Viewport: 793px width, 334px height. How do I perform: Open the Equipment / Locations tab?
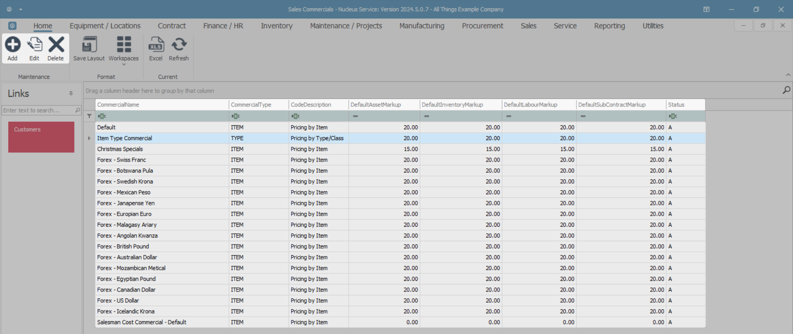[105, 26]
